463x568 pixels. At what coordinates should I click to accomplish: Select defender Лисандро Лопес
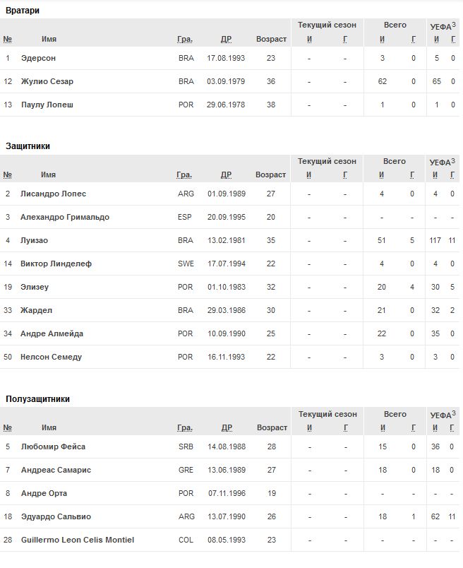(x=53, y=194)
